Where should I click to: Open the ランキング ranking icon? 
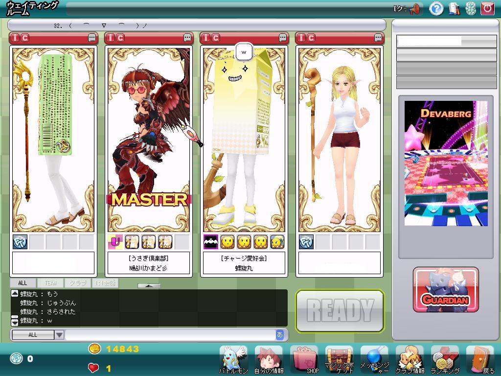[x=445, y=359]
